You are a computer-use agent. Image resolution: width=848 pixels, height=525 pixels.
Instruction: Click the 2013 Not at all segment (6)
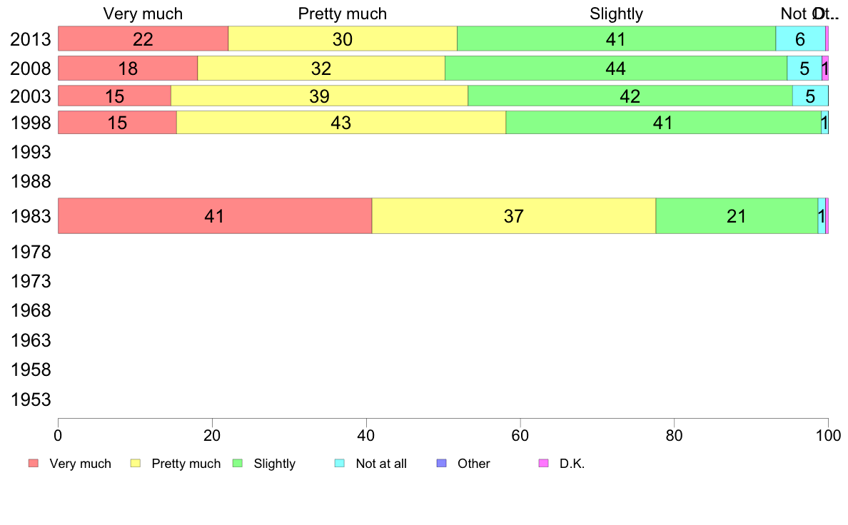click(800, 39)
